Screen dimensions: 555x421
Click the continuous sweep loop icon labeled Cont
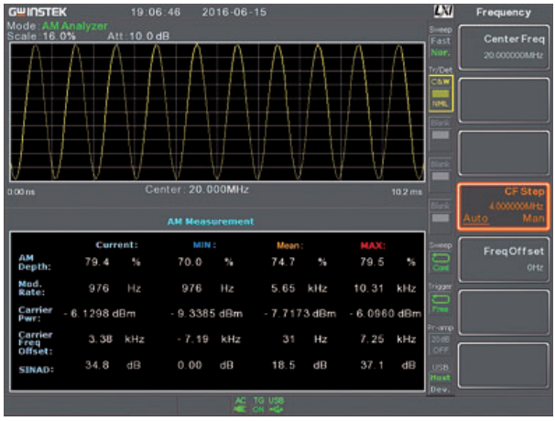coord(441,262)
